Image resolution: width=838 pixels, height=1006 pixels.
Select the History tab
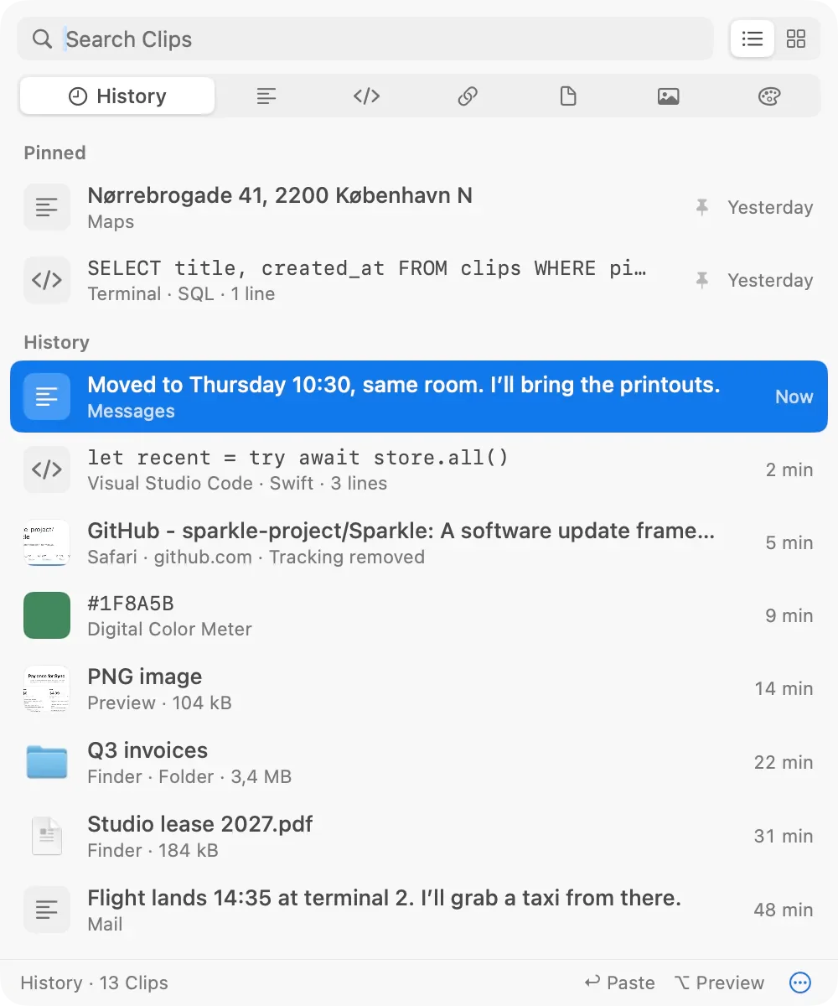pyautogui.click(x=117, y=96)
